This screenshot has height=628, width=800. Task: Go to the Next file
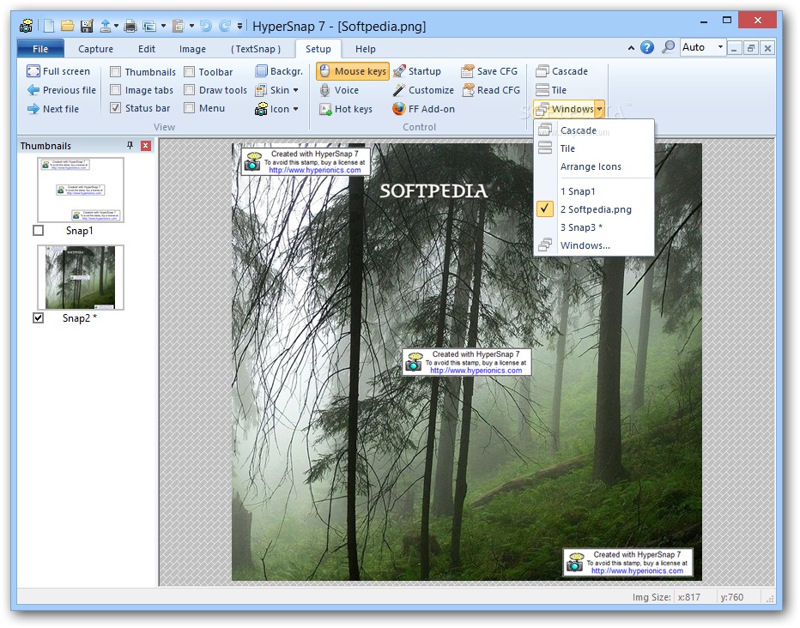pos(53,109)
